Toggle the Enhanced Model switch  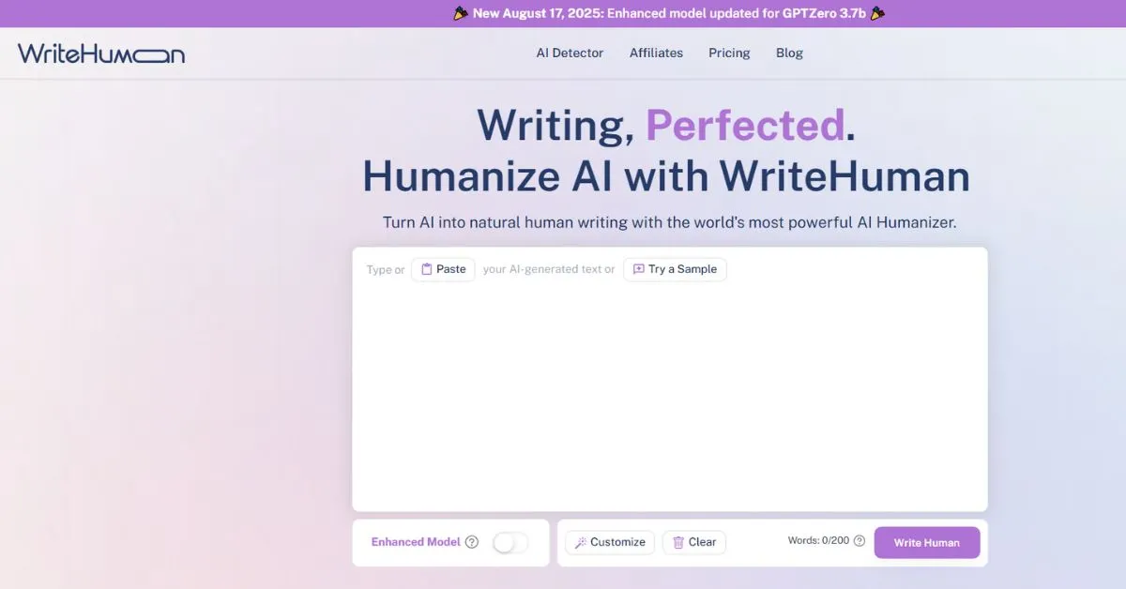[x=510, y=542]
